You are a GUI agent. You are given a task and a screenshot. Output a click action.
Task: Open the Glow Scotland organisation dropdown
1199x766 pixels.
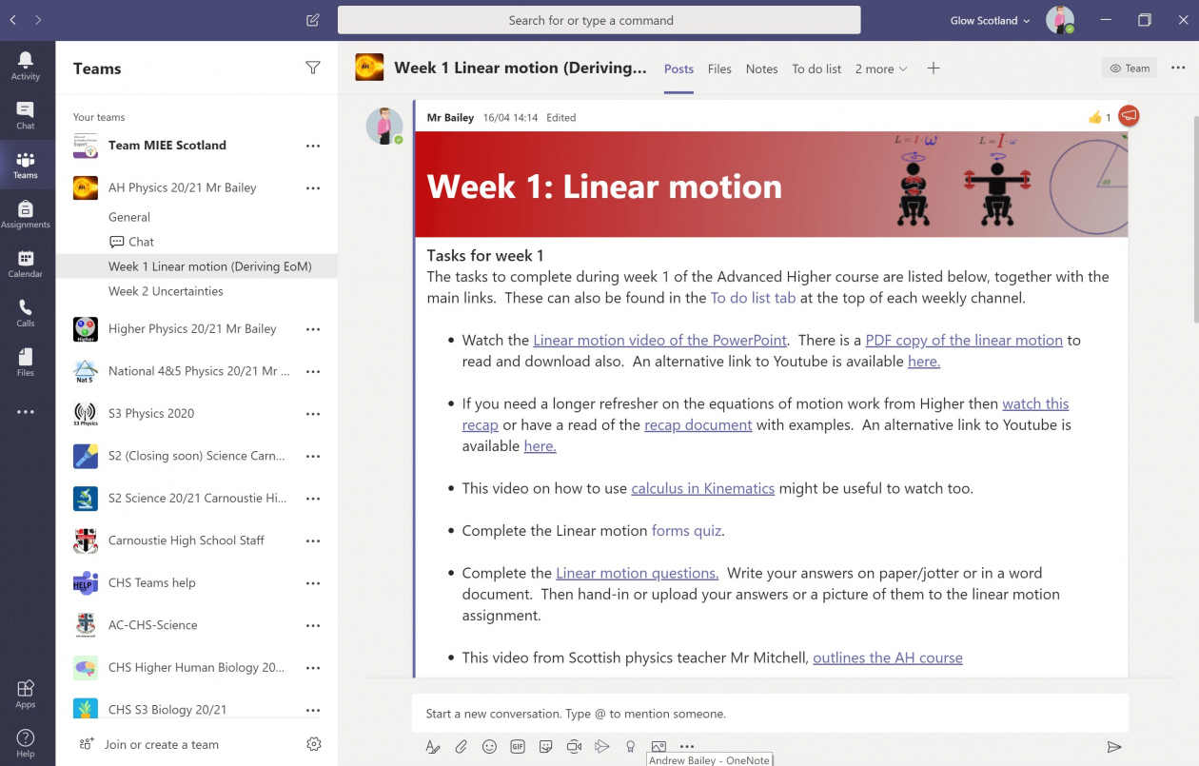pyautogui.click(x=990, y=20)
